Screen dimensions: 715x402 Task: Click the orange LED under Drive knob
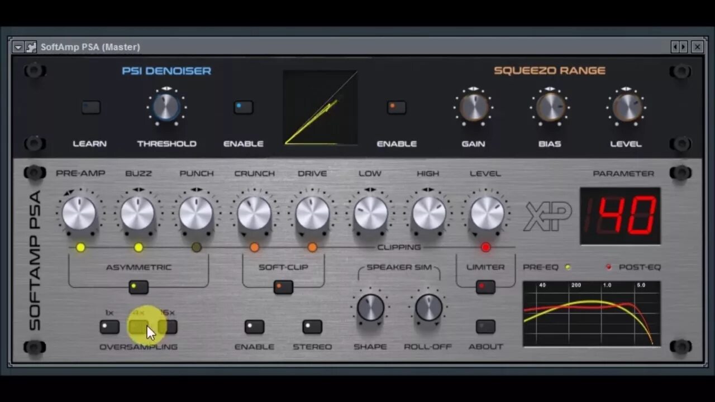click(312, 247)
